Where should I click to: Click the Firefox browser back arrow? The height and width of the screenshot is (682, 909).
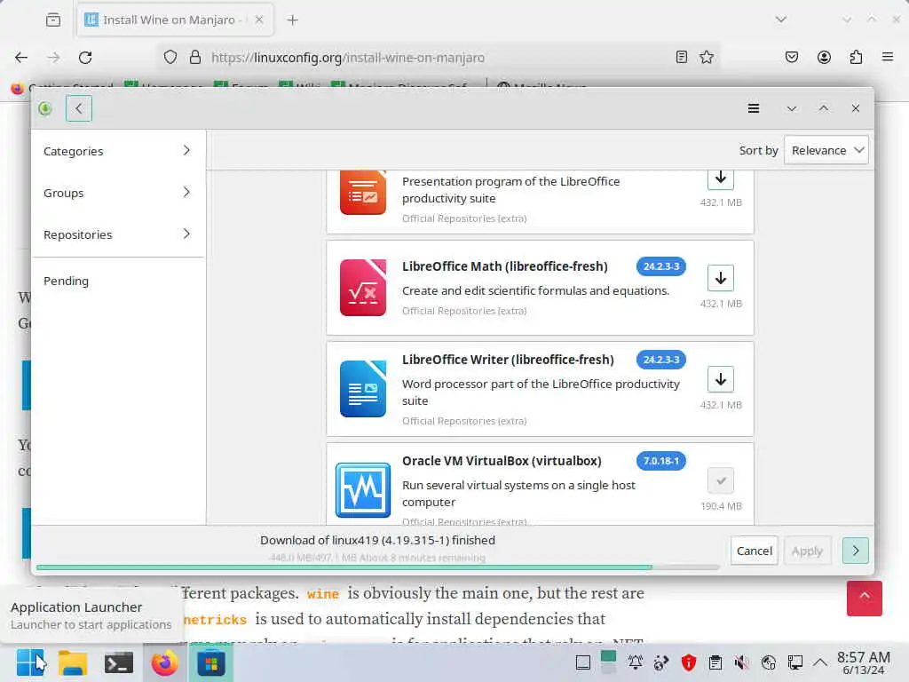point(21,58)
